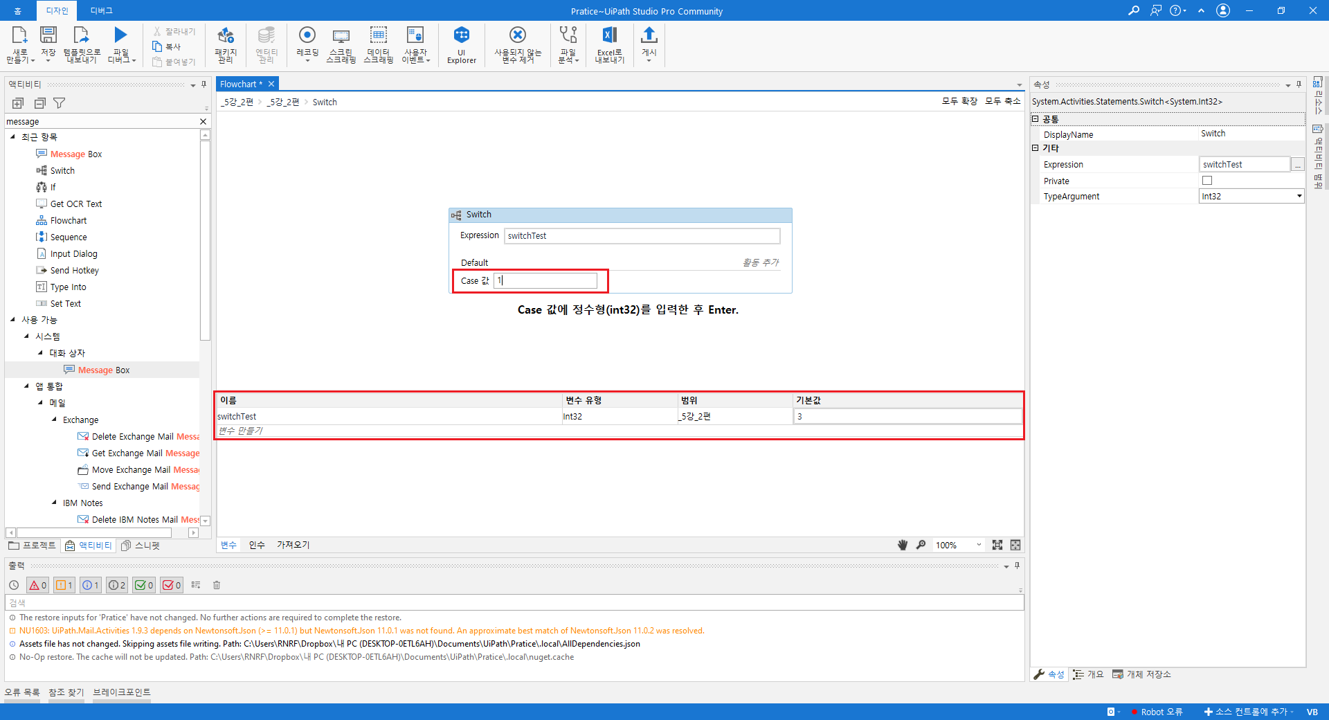Image resolution: width=1329 pixels, height=720 pixels.
Task: Click 소스 컨트롤에 추가 in status bar
Action: point(1249,712)
